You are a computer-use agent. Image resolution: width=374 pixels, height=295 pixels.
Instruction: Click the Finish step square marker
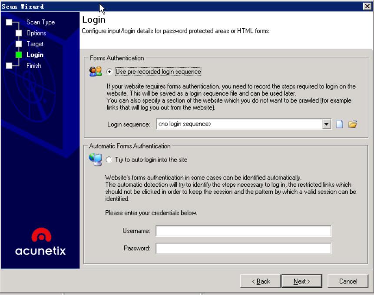[9, 66]
